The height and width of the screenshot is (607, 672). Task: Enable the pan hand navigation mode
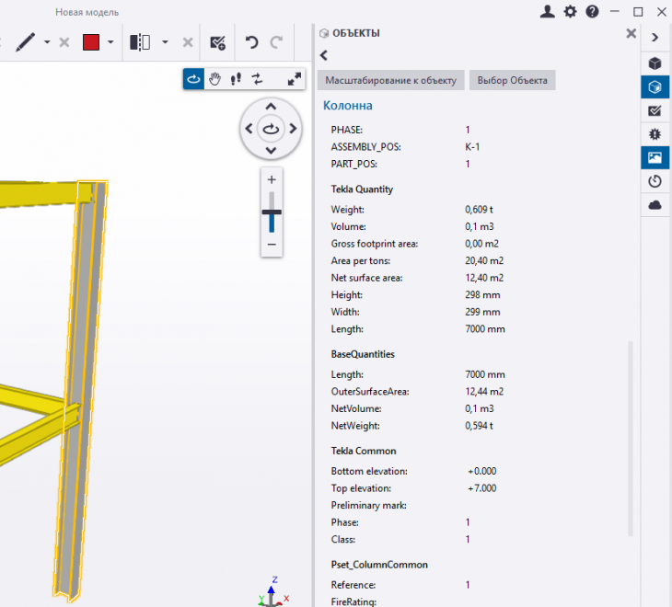pos(214,79)
